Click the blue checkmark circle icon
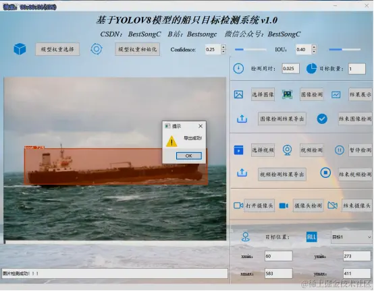The height and width of the screenshot is (291, 374). (x=322, y=119)
